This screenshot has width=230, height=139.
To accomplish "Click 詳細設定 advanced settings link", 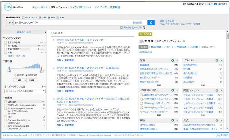I will pyautogui.click(x=138, y=23).
